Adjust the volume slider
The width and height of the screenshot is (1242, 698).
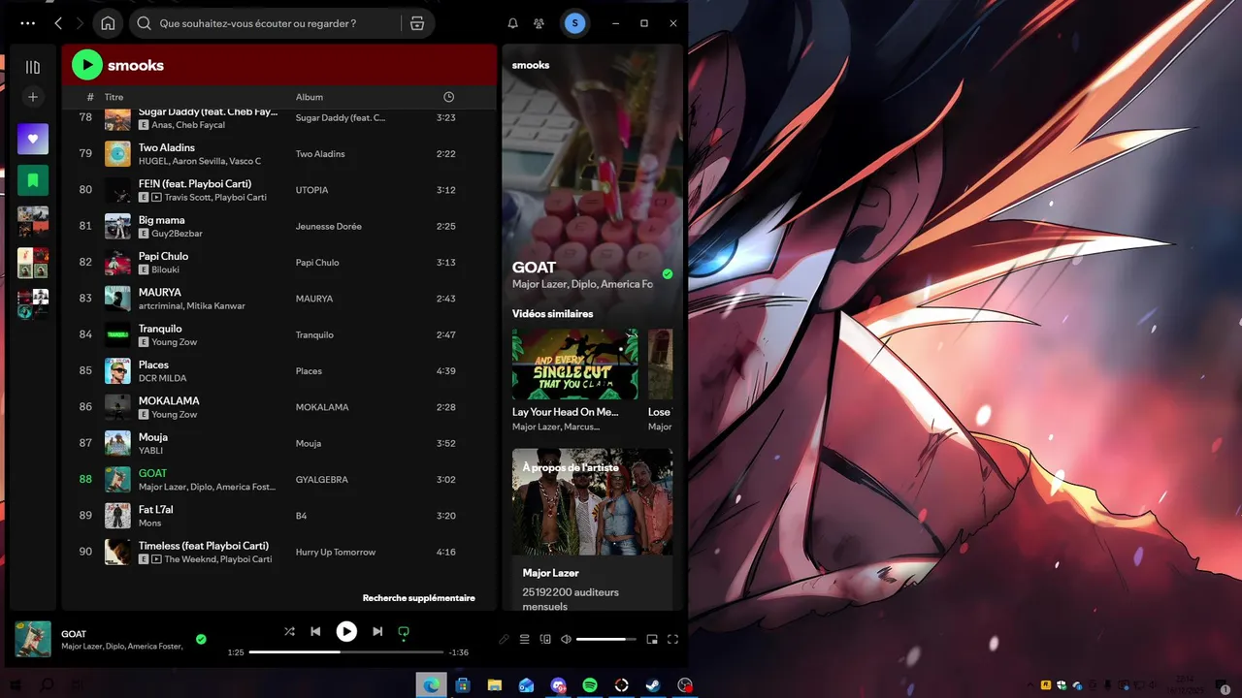(606, 639)
